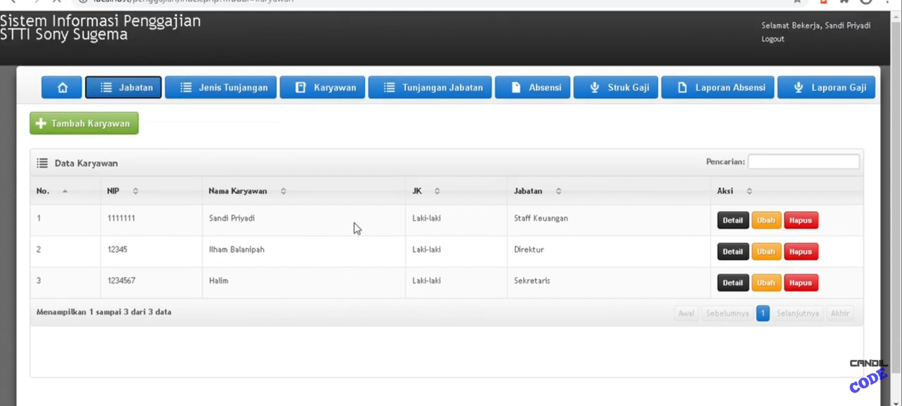Click the Laporan Gaji microphone icon
This screenshot has width=902, height=406.
(x=798, y=87)
